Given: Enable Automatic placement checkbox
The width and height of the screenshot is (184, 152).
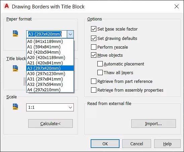Looking at the screenshot, I should pos(100,64).
